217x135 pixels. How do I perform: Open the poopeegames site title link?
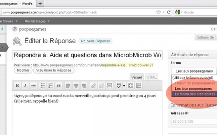[33, 29]
